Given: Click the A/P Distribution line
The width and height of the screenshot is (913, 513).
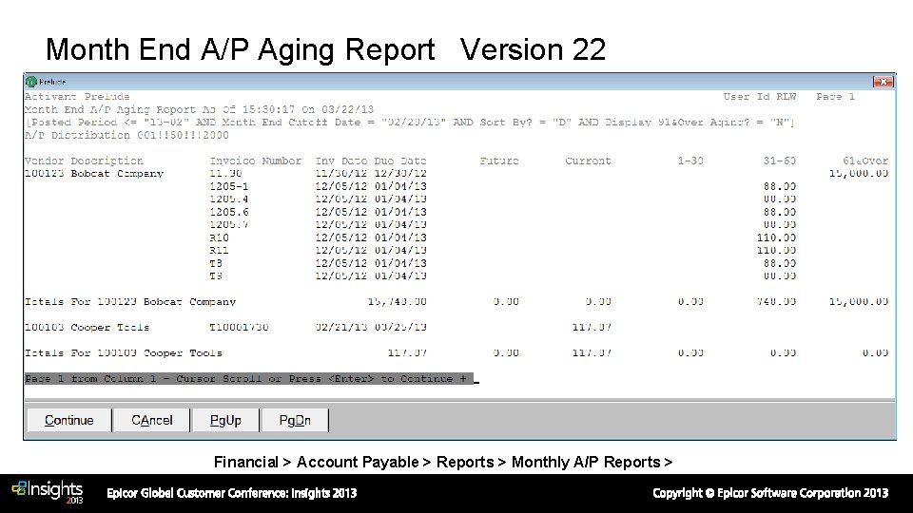Looking at the screenshot, I should click(x=126, y=135).
